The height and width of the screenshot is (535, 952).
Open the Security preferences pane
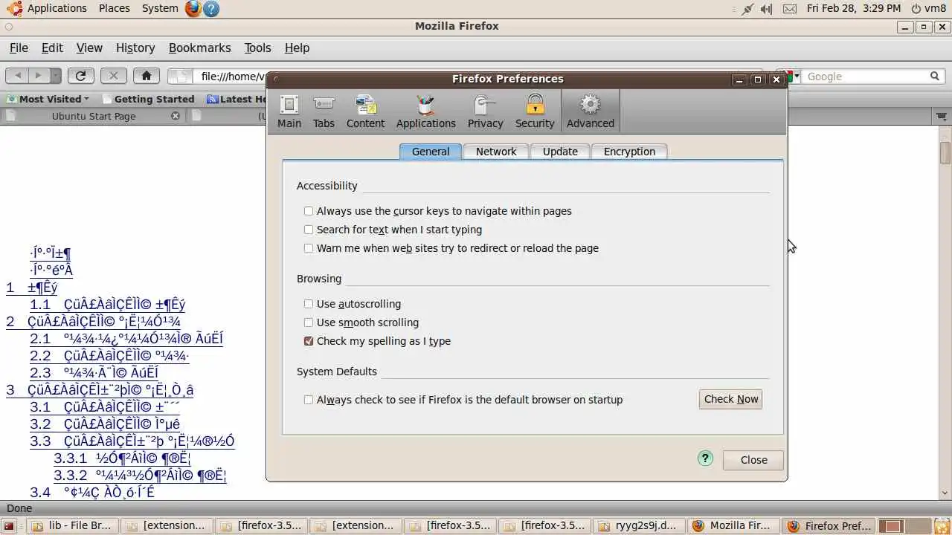535,111
